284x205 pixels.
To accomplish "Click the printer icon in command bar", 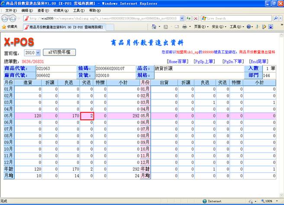I will coord(184,27).
